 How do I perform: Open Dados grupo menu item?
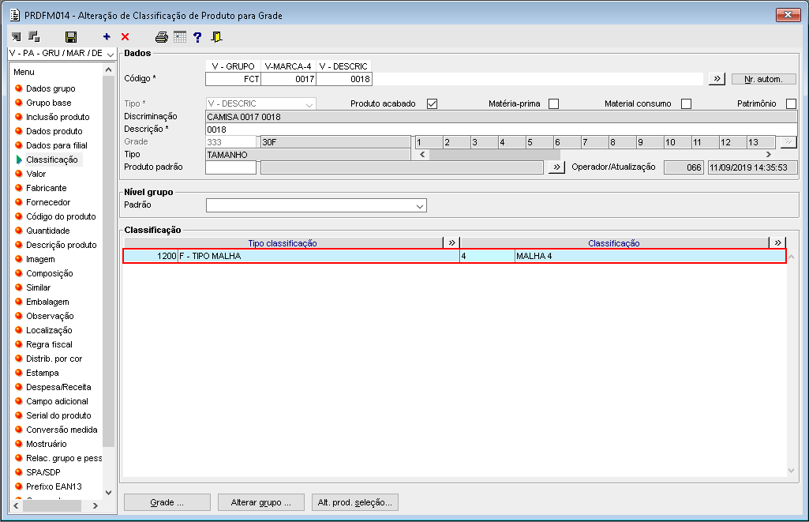click(x=51, y=88)
